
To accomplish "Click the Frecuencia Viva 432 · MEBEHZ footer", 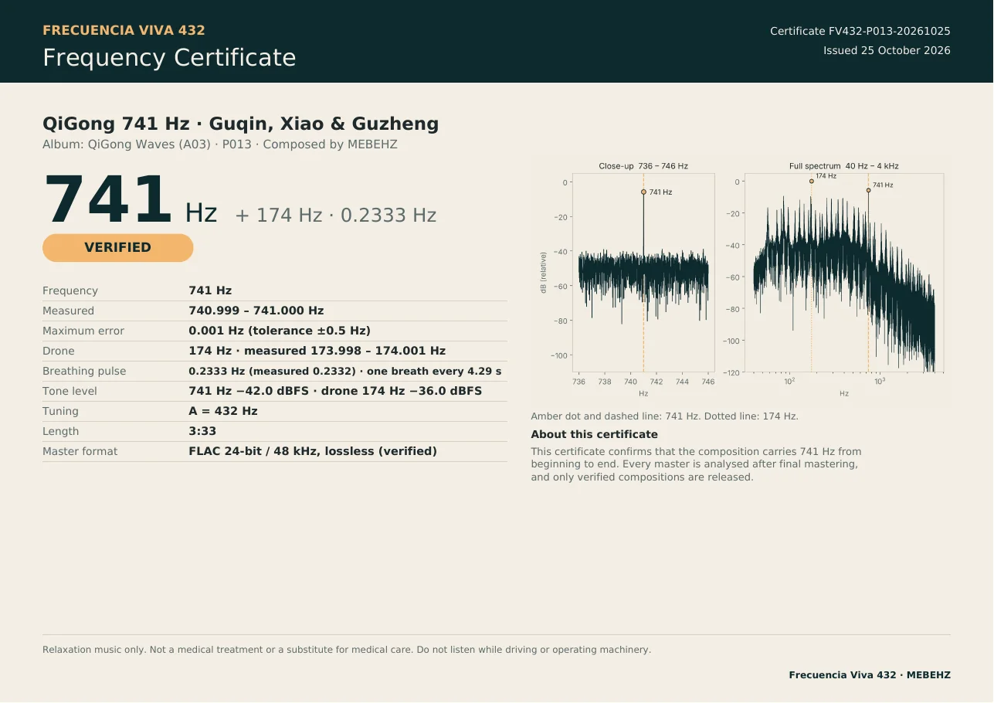I will tap(870, 675).
